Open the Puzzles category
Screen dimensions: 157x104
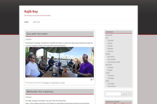click(110, 46)
